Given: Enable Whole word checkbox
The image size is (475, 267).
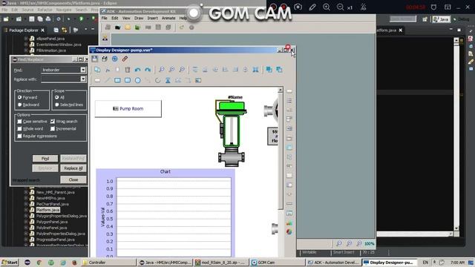Looking at the screenshot, I should coord(20,128).
